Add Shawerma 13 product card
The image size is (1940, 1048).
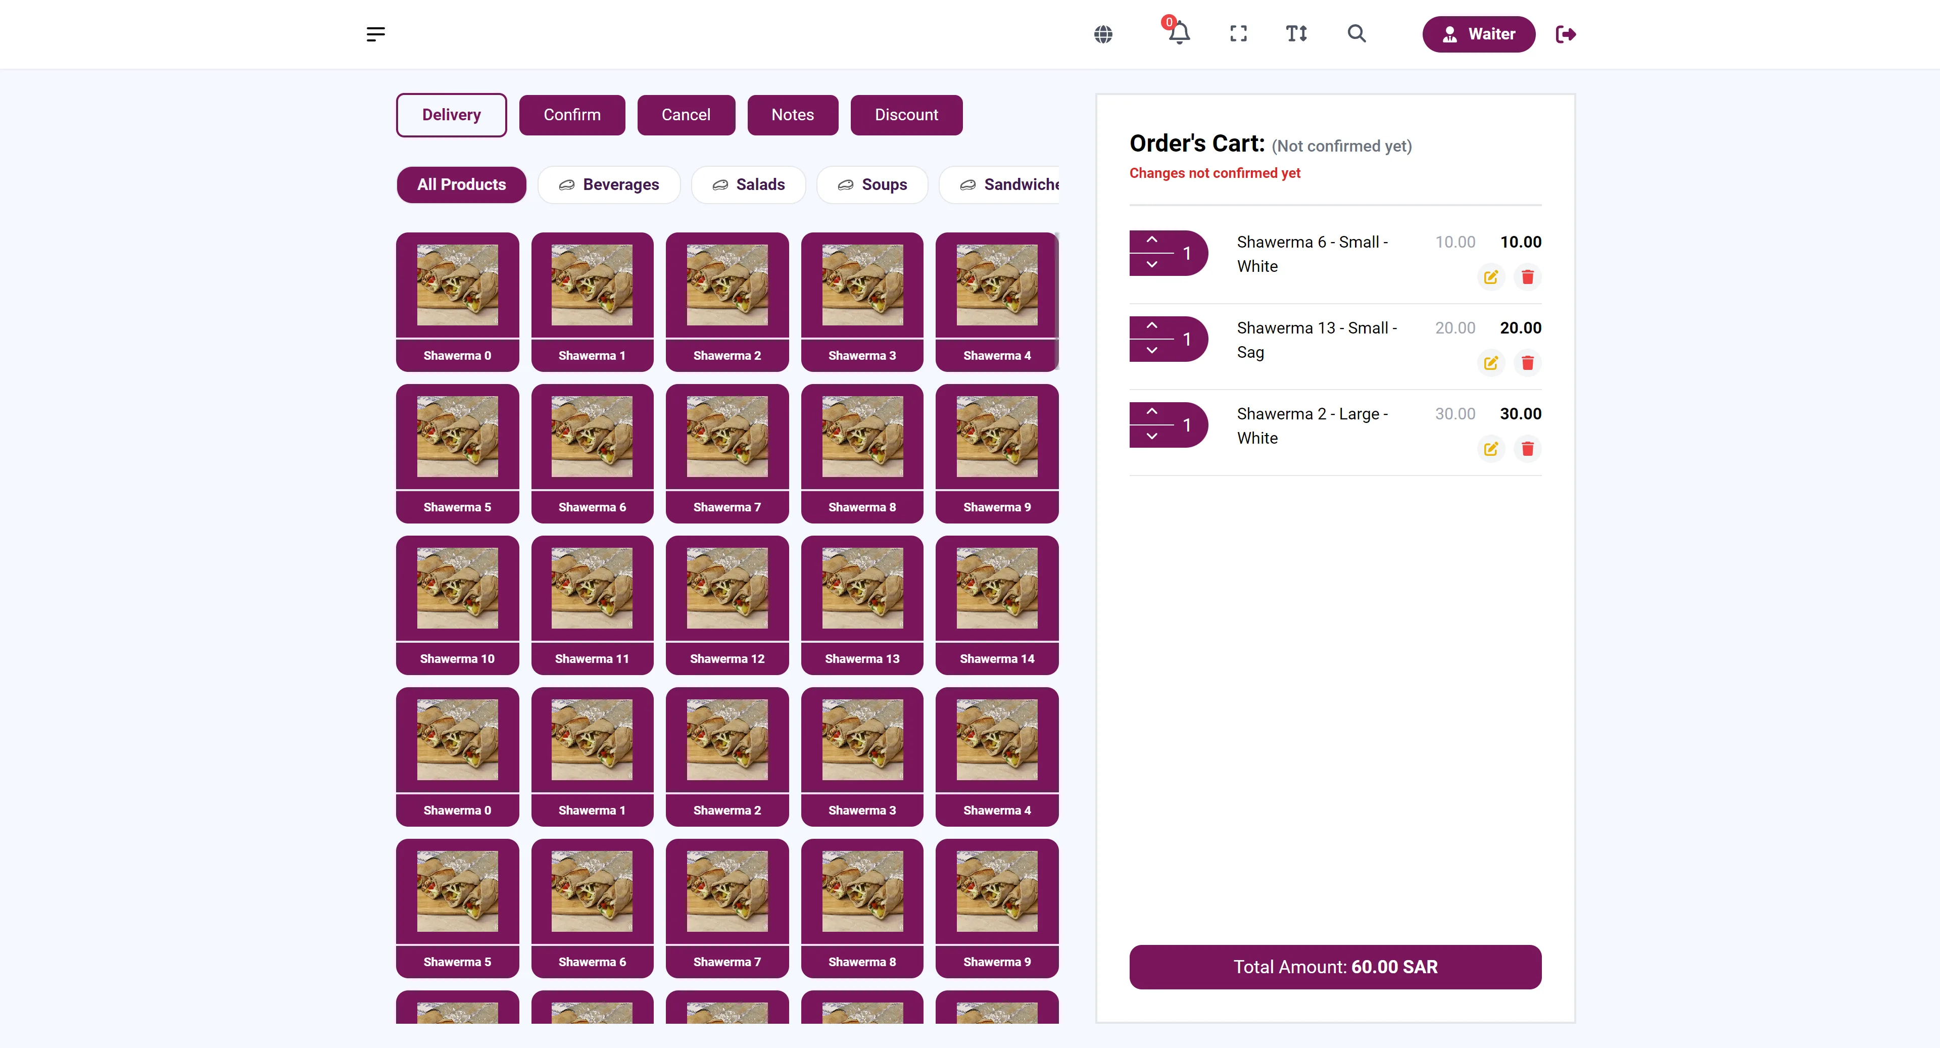(x=861, y=605)
